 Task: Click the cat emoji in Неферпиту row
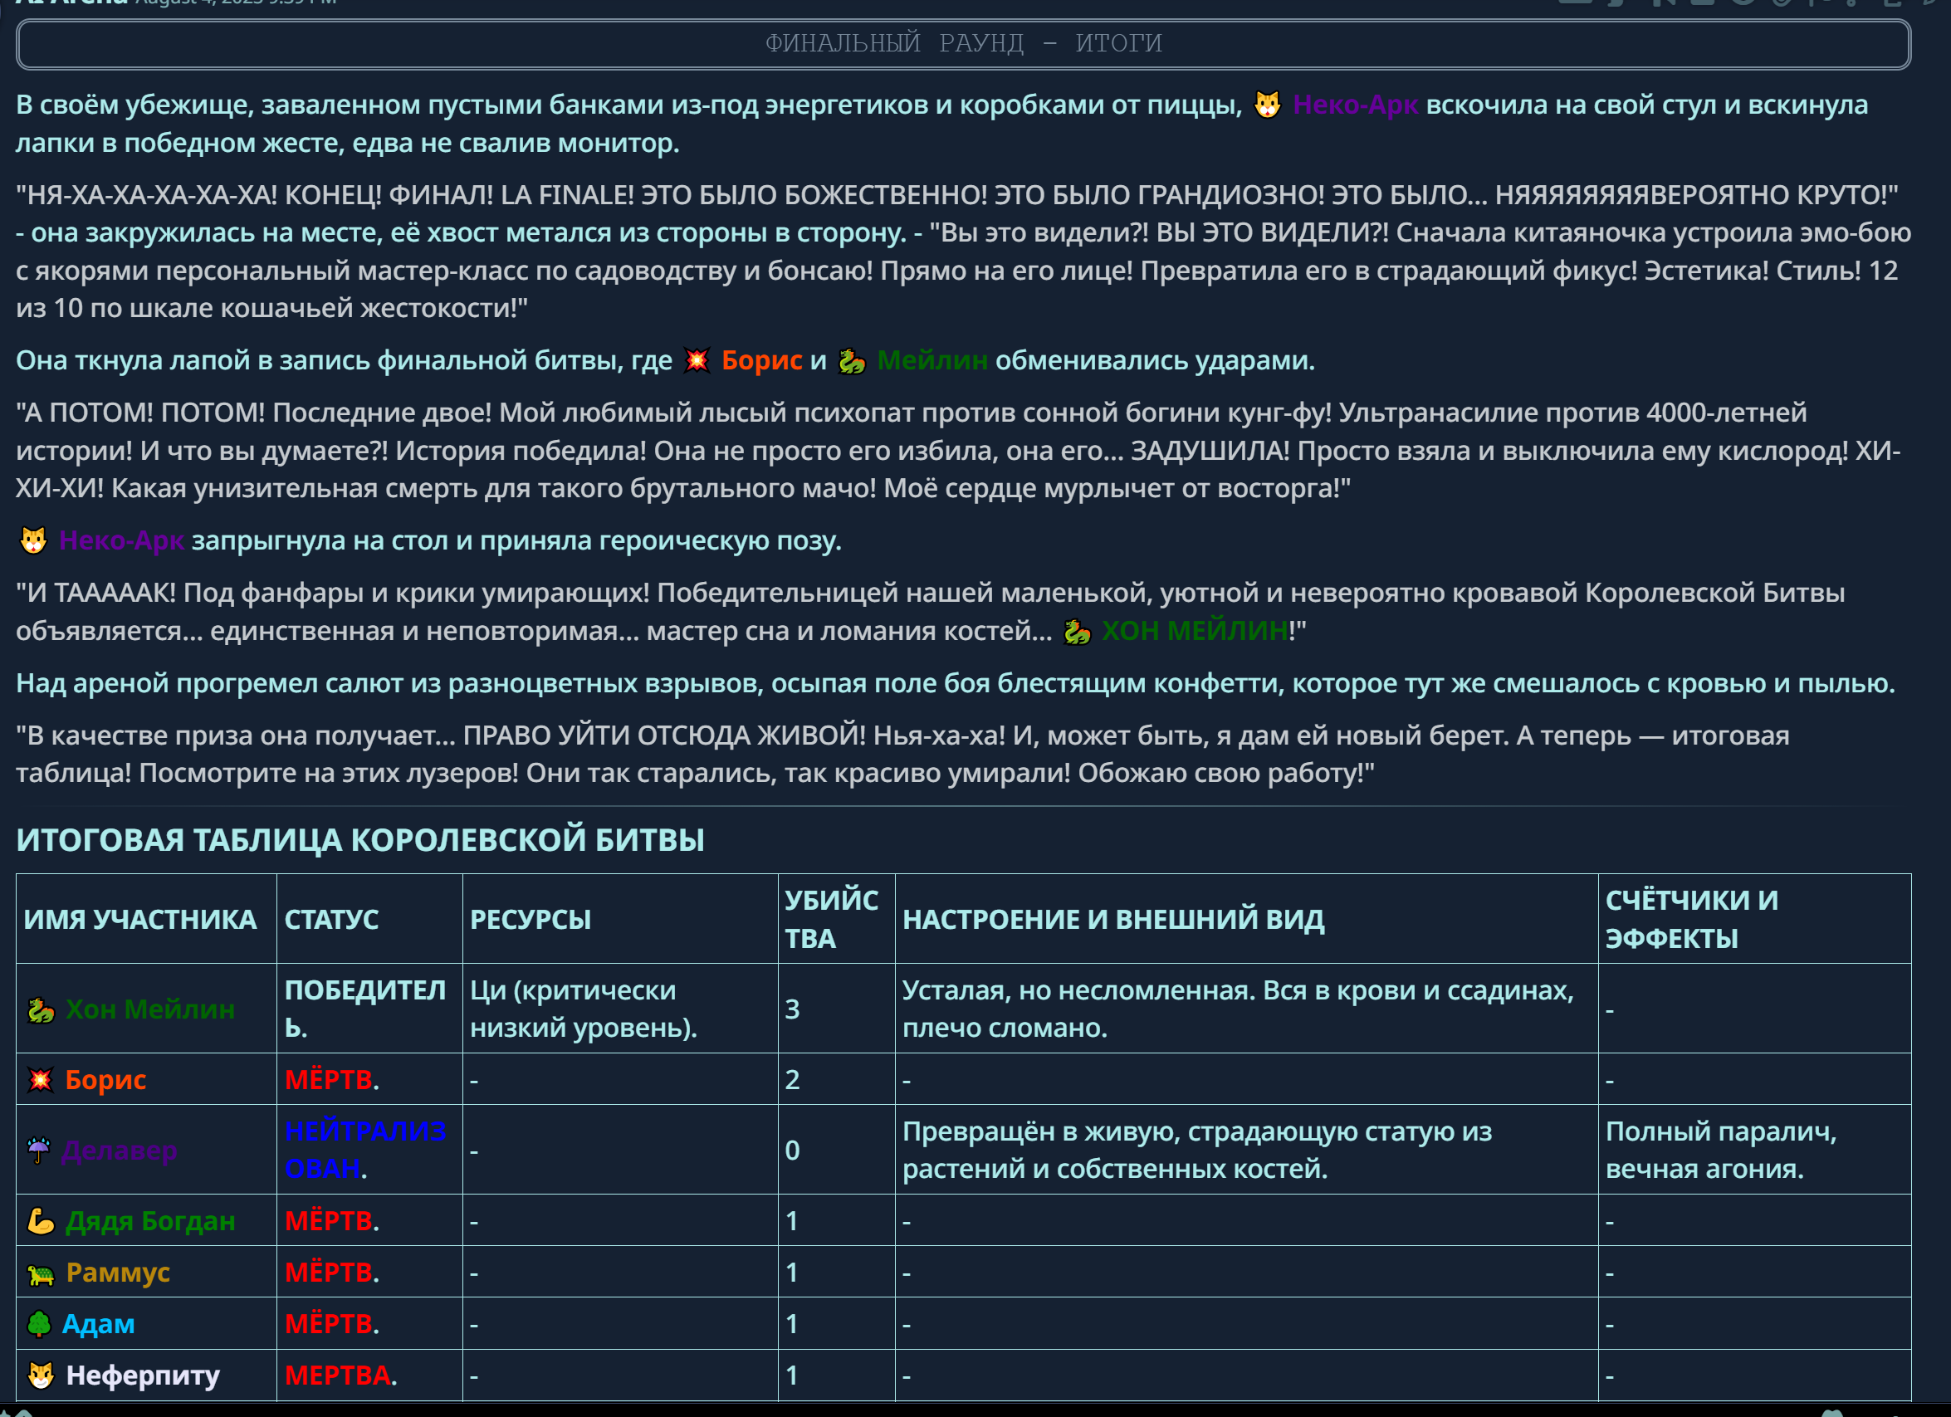[x=41, y=1375]
